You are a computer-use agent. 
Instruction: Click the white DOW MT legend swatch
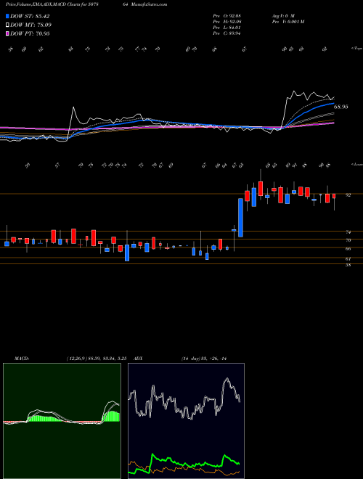coord(7,25)
